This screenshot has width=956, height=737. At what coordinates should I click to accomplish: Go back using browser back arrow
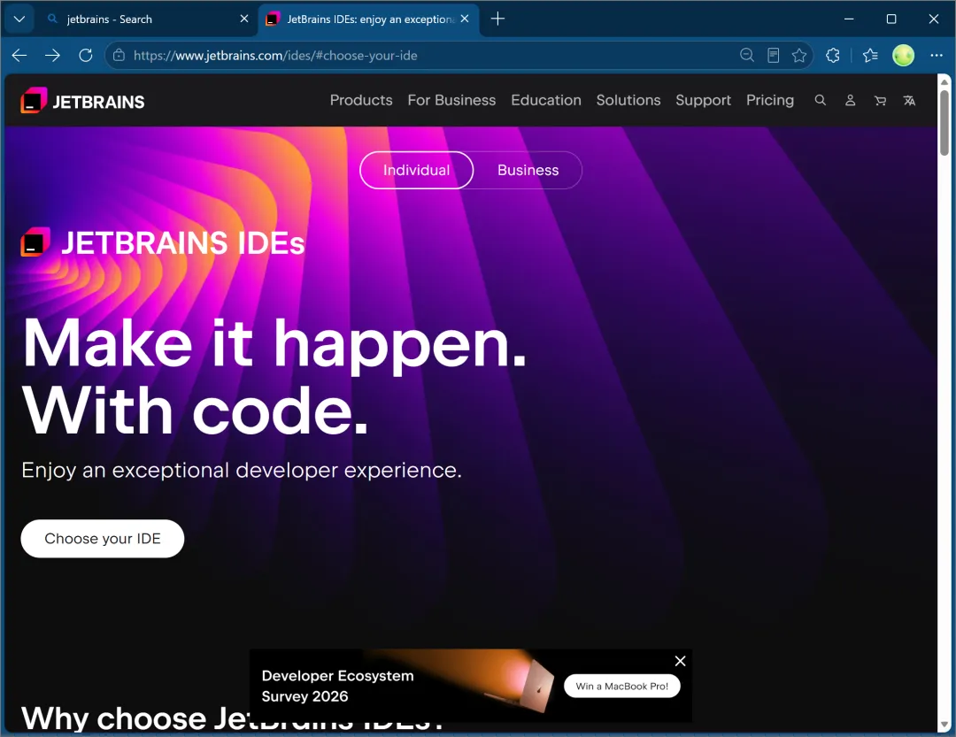(19, 56)
